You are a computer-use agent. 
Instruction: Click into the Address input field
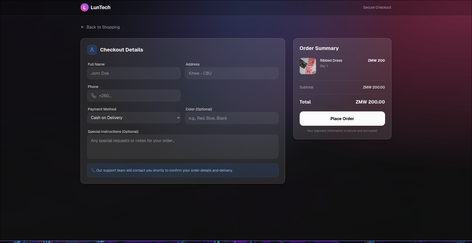pyautogui.click(x=232, y=73)
